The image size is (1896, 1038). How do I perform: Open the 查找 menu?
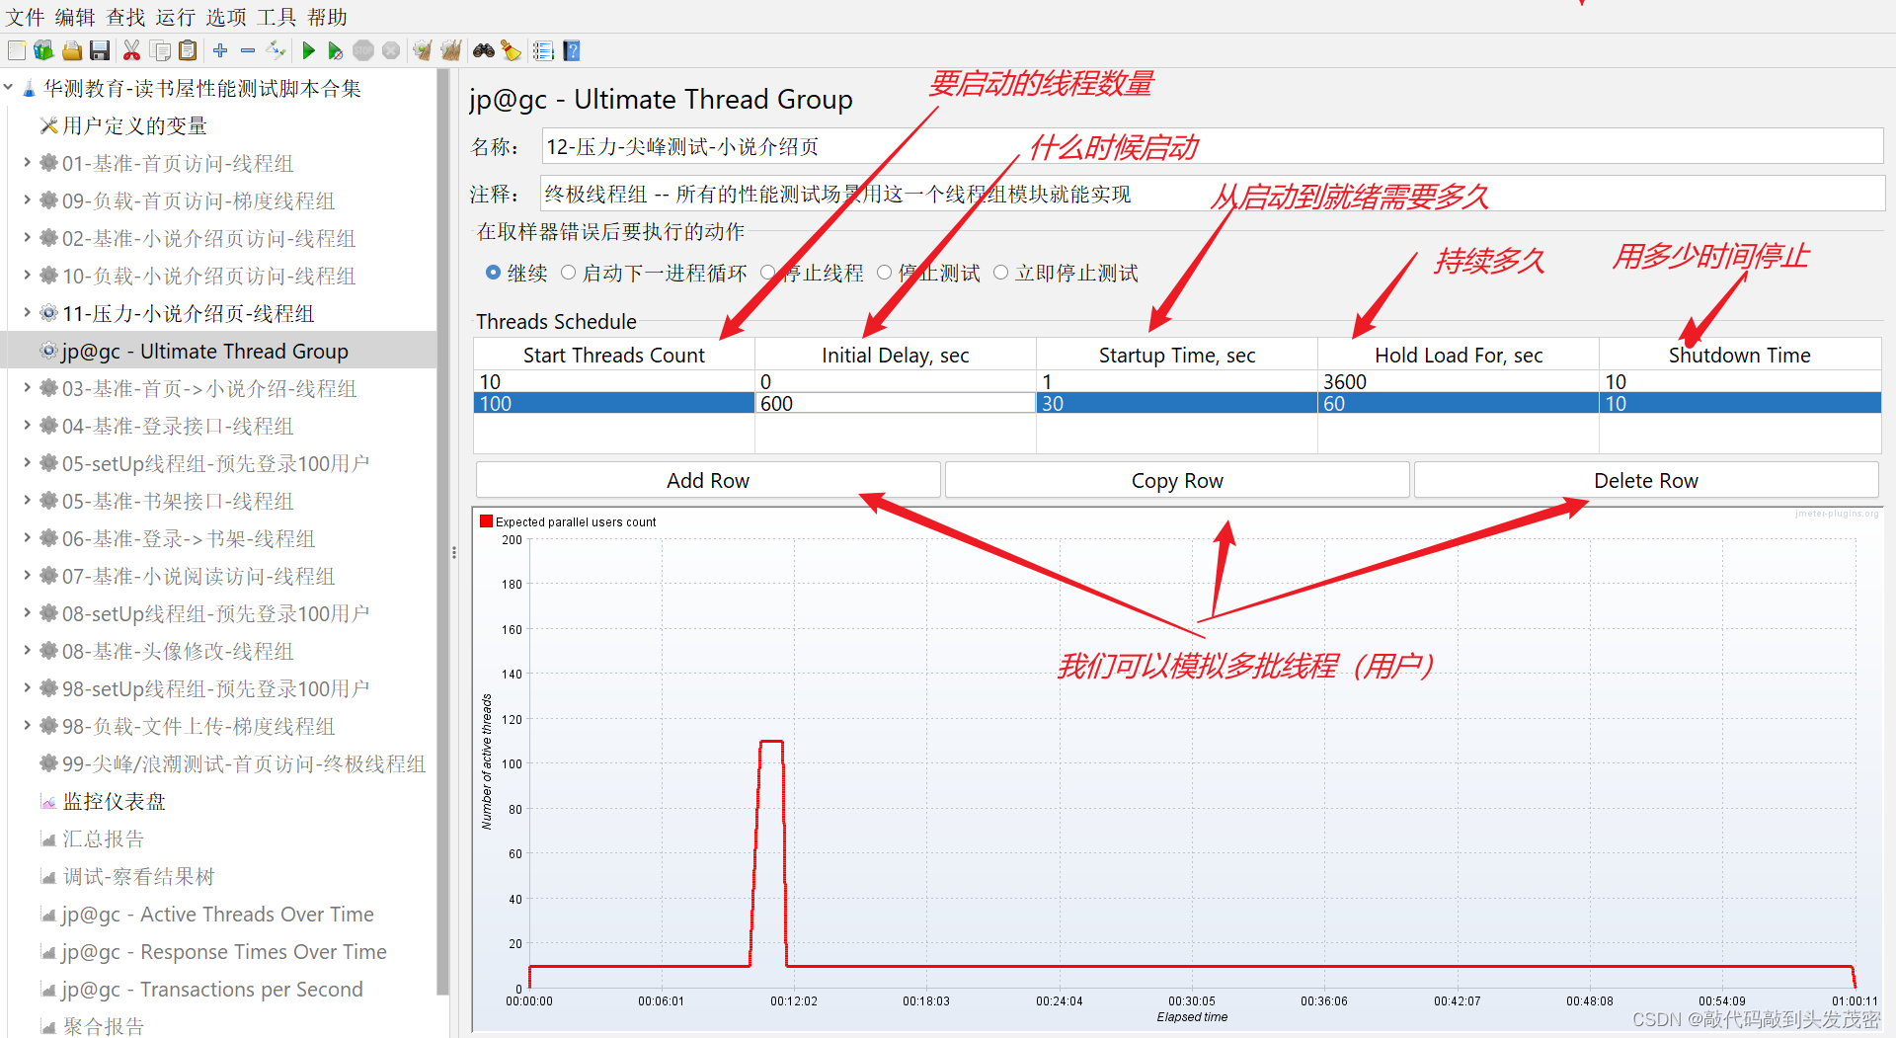[x=125, y=17]
